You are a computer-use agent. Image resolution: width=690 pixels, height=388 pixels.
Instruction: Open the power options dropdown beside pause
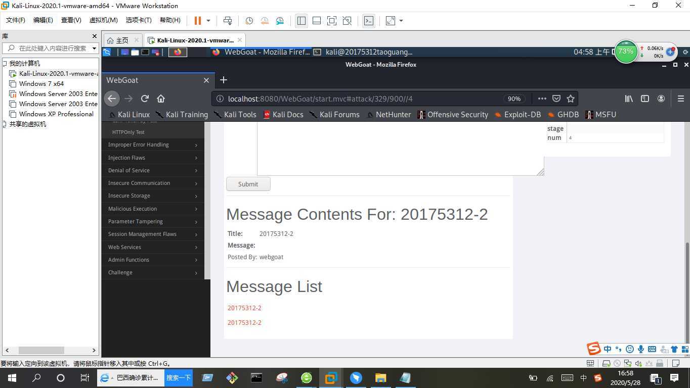(x=208, y=21)
